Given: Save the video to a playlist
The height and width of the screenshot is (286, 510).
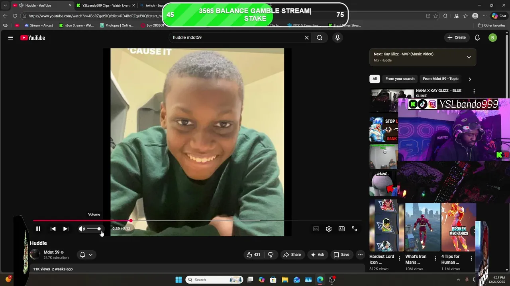Looking at the screenshot, I should pyautogui.click(x=341, y=255).
